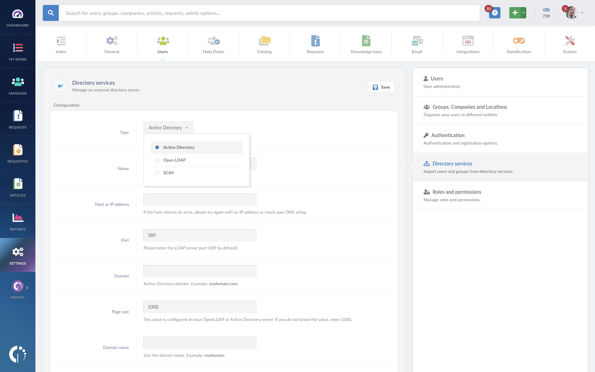Click the Port input field showing 389

click(x=200, y=235)
